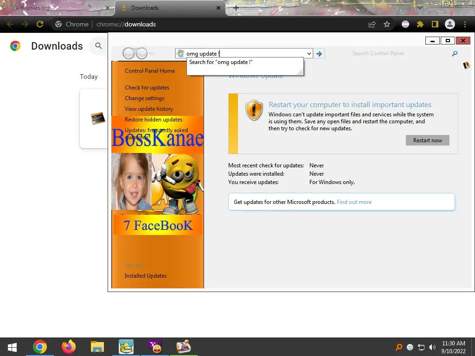Open the Windows Start button

click(12, 347)
